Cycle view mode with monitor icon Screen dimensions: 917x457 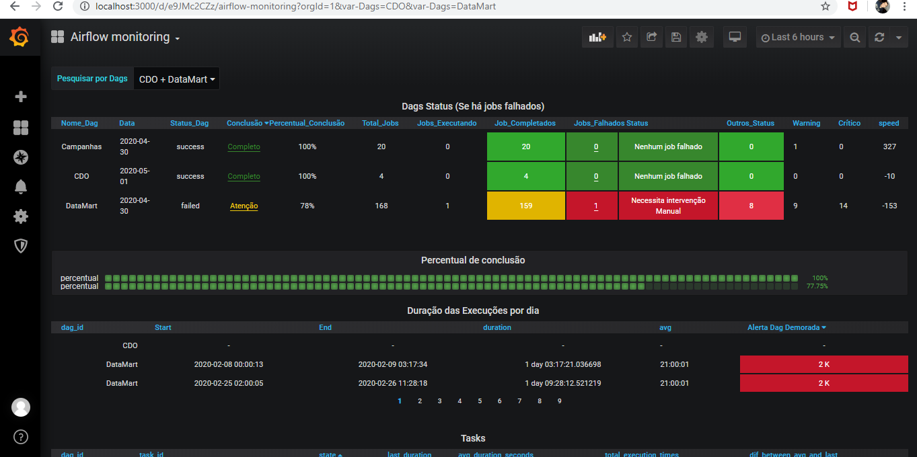pyautogui.click(x=735, y=37)
